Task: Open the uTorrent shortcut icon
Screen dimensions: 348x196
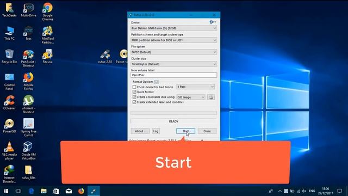Action: point(28,105)
